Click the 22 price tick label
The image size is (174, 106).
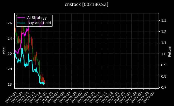pos(10,54)
